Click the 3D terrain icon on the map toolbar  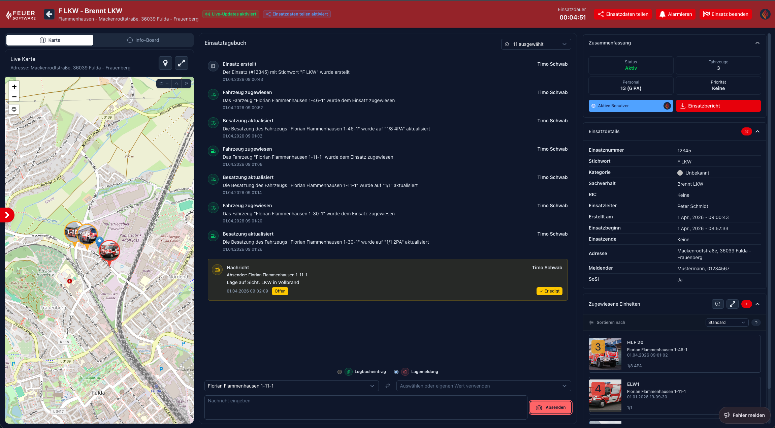[x=176, y=84]
